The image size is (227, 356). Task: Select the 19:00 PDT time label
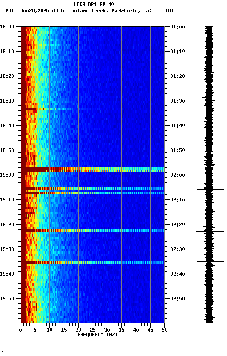point(7,175)
